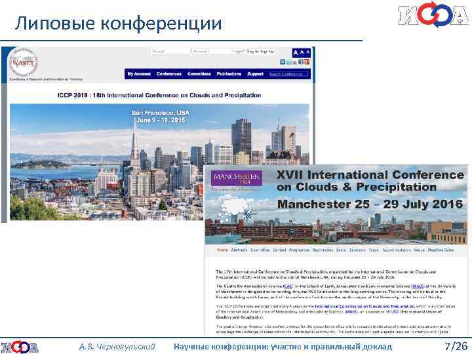The width and height of the screenshot is (472, 354).
Task: Open the Sponsors tab
Action: pos(357,250)
